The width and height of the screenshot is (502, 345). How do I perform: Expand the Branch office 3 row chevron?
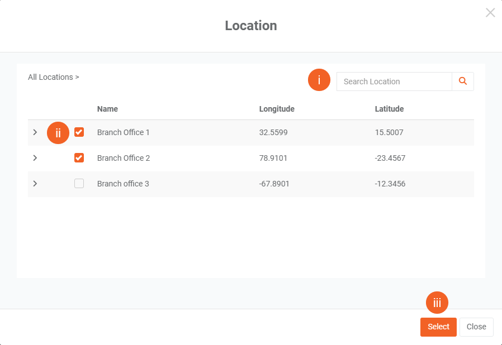(x=35, y=184)
